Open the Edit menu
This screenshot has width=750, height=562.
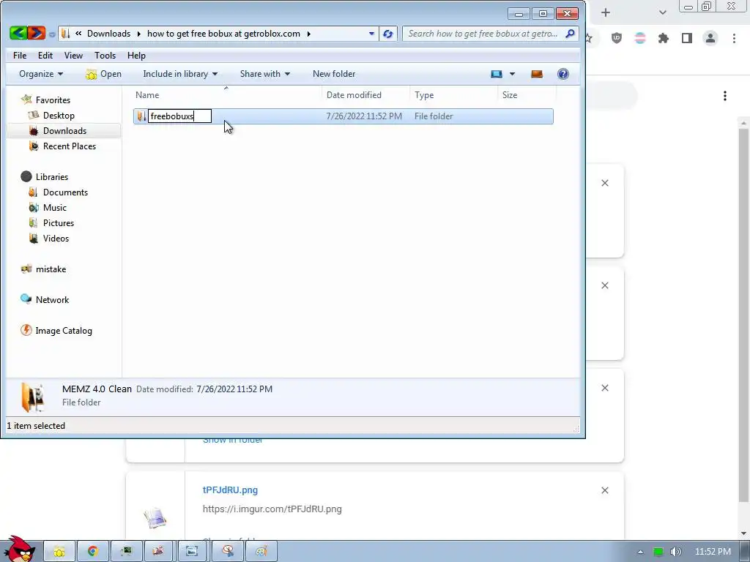click(45, 56)
